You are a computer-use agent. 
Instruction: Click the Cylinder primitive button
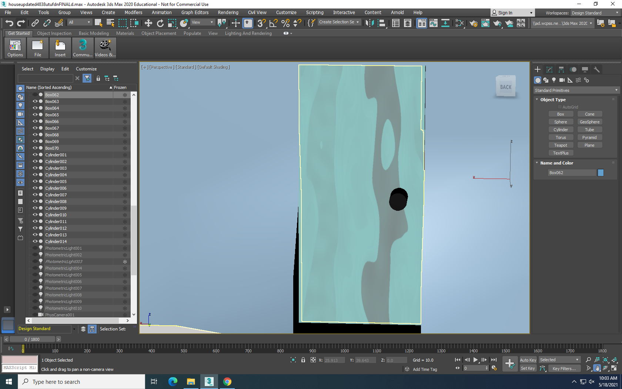tap(561, 130)
